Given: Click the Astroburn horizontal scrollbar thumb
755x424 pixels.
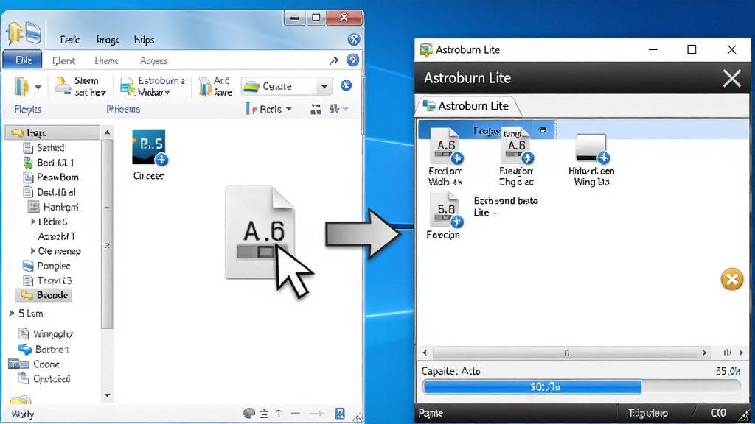Looking at the screenshot, I should coord(566,353).
